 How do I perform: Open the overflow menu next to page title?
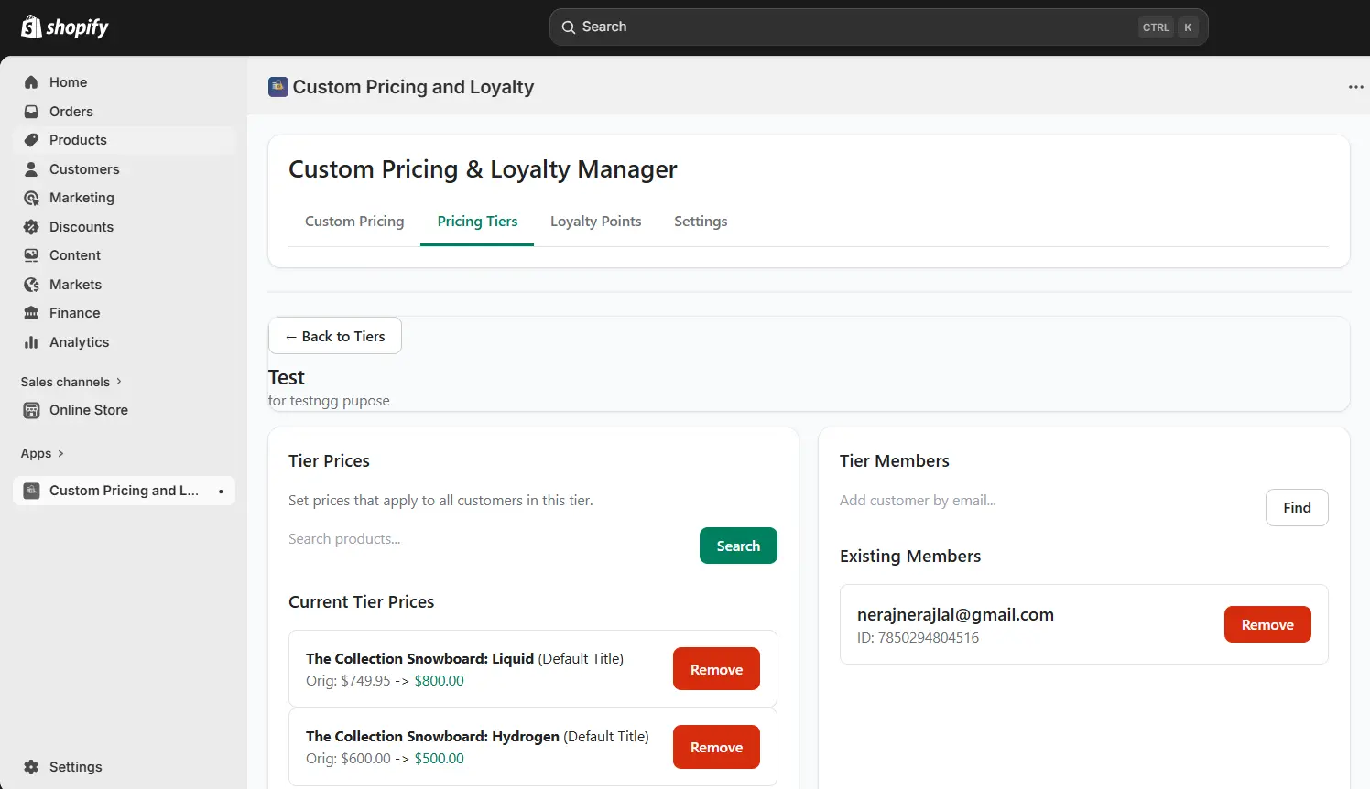(x=1355, y=86)
